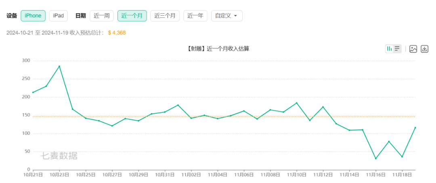Click the 设备 label
Screen dimensions: 436x183
pos(12,16)
